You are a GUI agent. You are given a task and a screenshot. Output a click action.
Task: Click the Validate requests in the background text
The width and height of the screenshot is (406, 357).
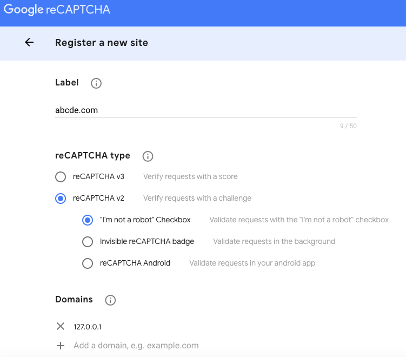point(274,241)
